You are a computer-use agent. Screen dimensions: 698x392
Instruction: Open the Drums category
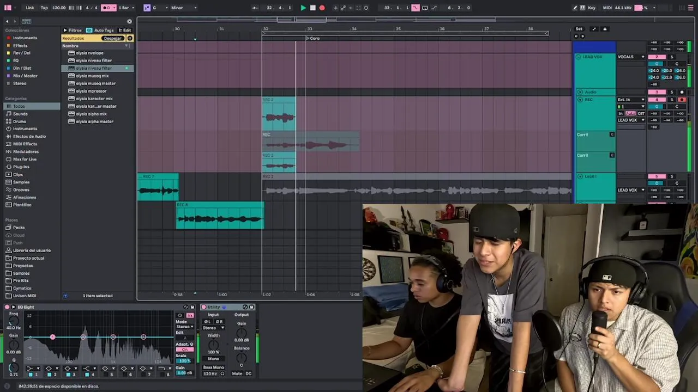tap(20, 121)
